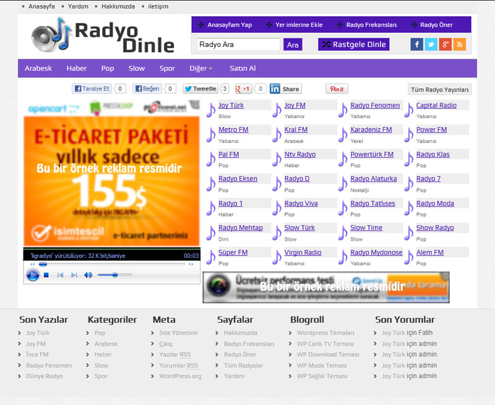
Task: Click the Tweetle tweet button
Action: point(200,89)
